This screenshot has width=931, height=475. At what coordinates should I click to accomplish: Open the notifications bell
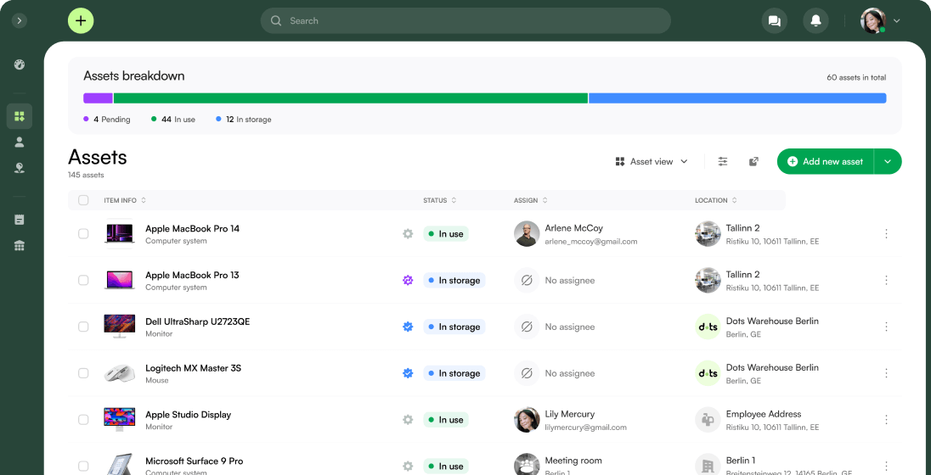coord(815,20)
